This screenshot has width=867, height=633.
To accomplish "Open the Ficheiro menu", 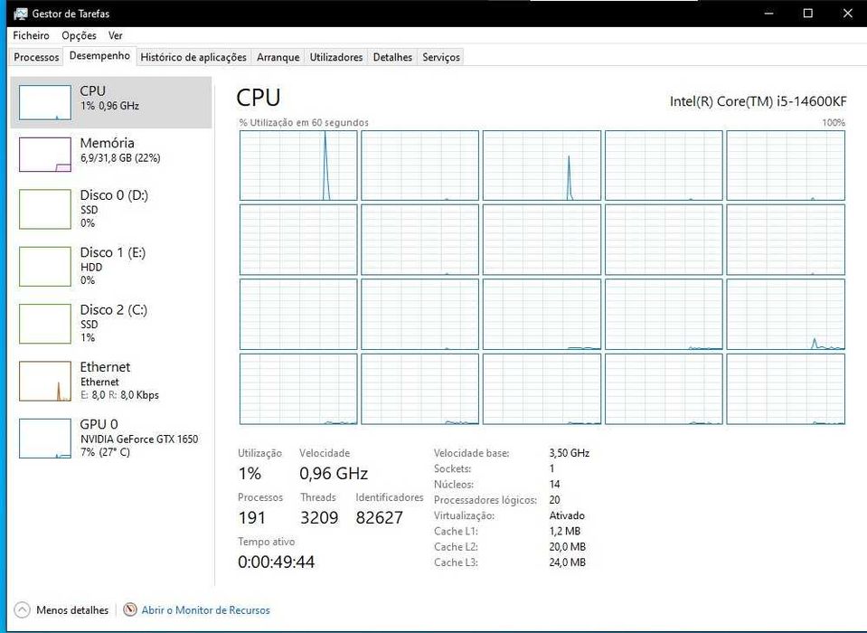I will click(32, 35).
